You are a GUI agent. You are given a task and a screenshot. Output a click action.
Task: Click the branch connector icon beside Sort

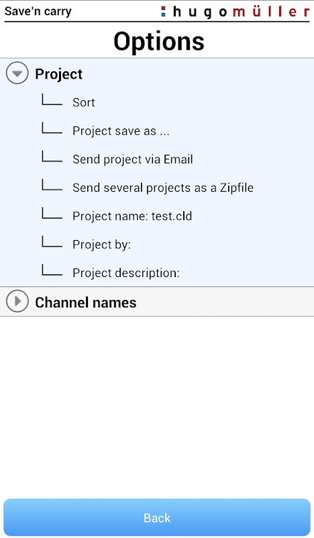click(x=52, y=99)
